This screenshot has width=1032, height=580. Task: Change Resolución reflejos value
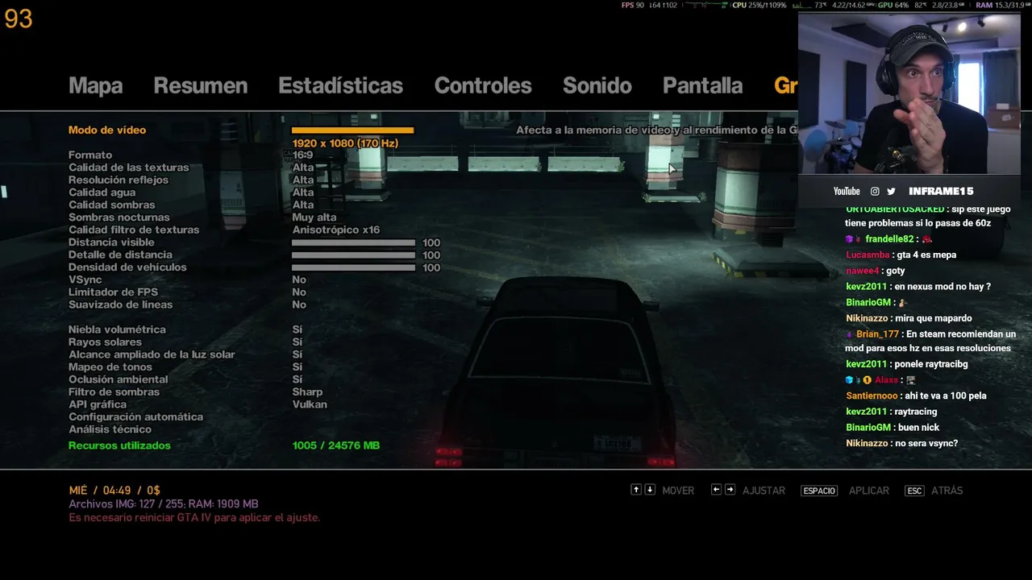point(303,180)
